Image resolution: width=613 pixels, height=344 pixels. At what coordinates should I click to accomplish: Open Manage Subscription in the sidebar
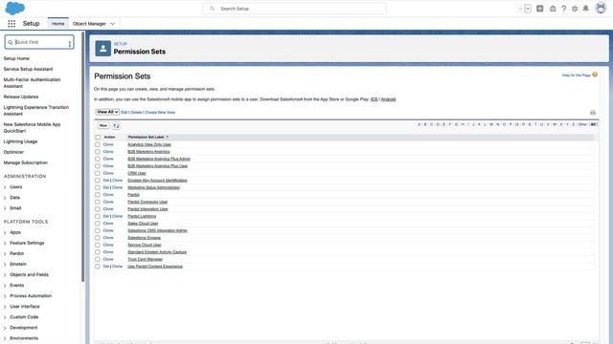tap(26, 162)
